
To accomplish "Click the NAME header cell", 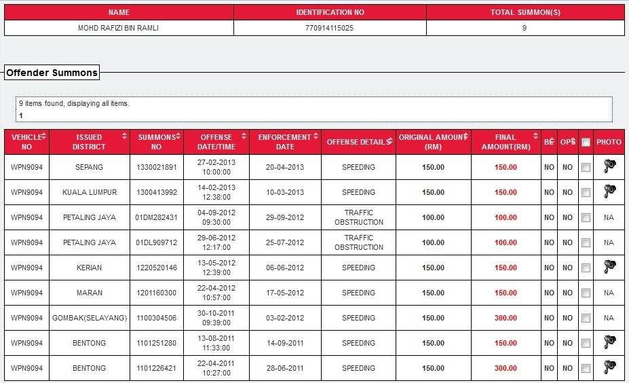I will [119, 12].
